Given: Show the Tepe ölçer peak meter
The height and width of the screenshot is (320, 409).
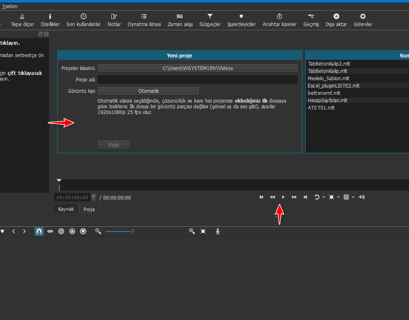Looking at the screenshot, I should click(x=22, y=20).
